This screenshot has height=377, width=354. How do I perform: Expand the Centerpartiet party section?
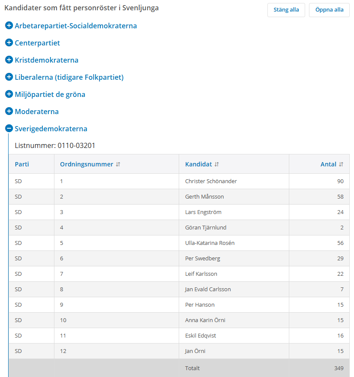tap(37, 43)
